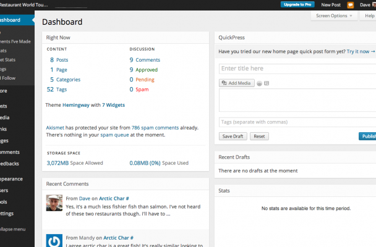376x247 pixels.
Task: Click Mandy's blue power-icon avatar
Action: (54, 240)
